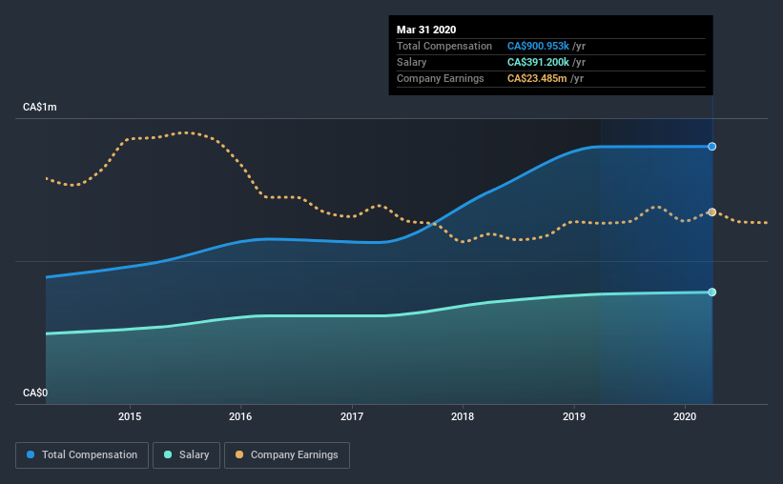
Task: Select the 2015 x-axis label
Action: point(130,416)
